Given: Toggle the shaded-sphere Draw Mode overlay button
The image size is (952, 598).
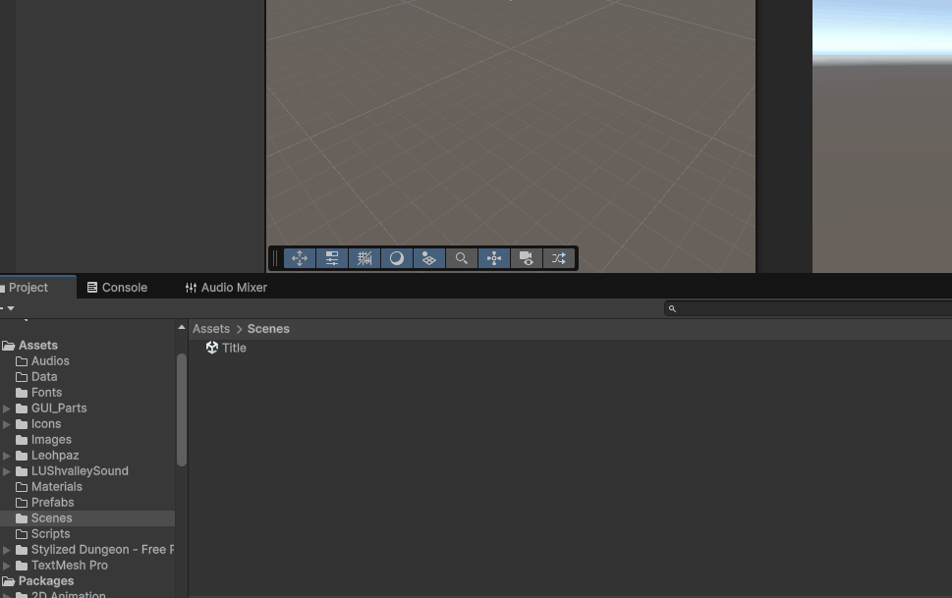Looking at the screenshot, I should (x=397, y=258).
